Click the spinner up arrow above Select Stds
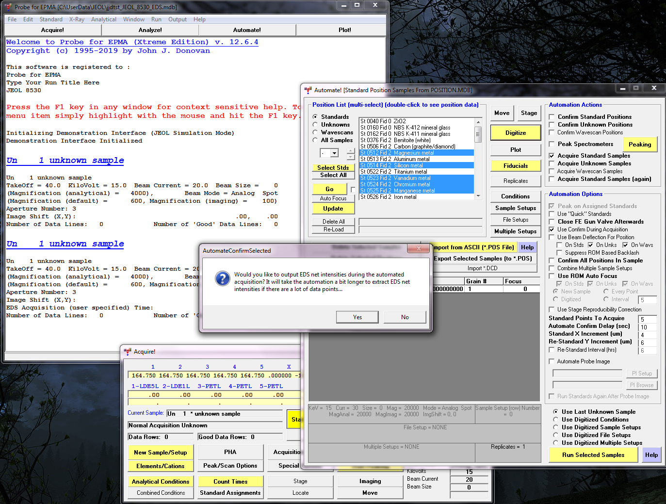This screenshot has width=666, height=504. pos(351,151)
